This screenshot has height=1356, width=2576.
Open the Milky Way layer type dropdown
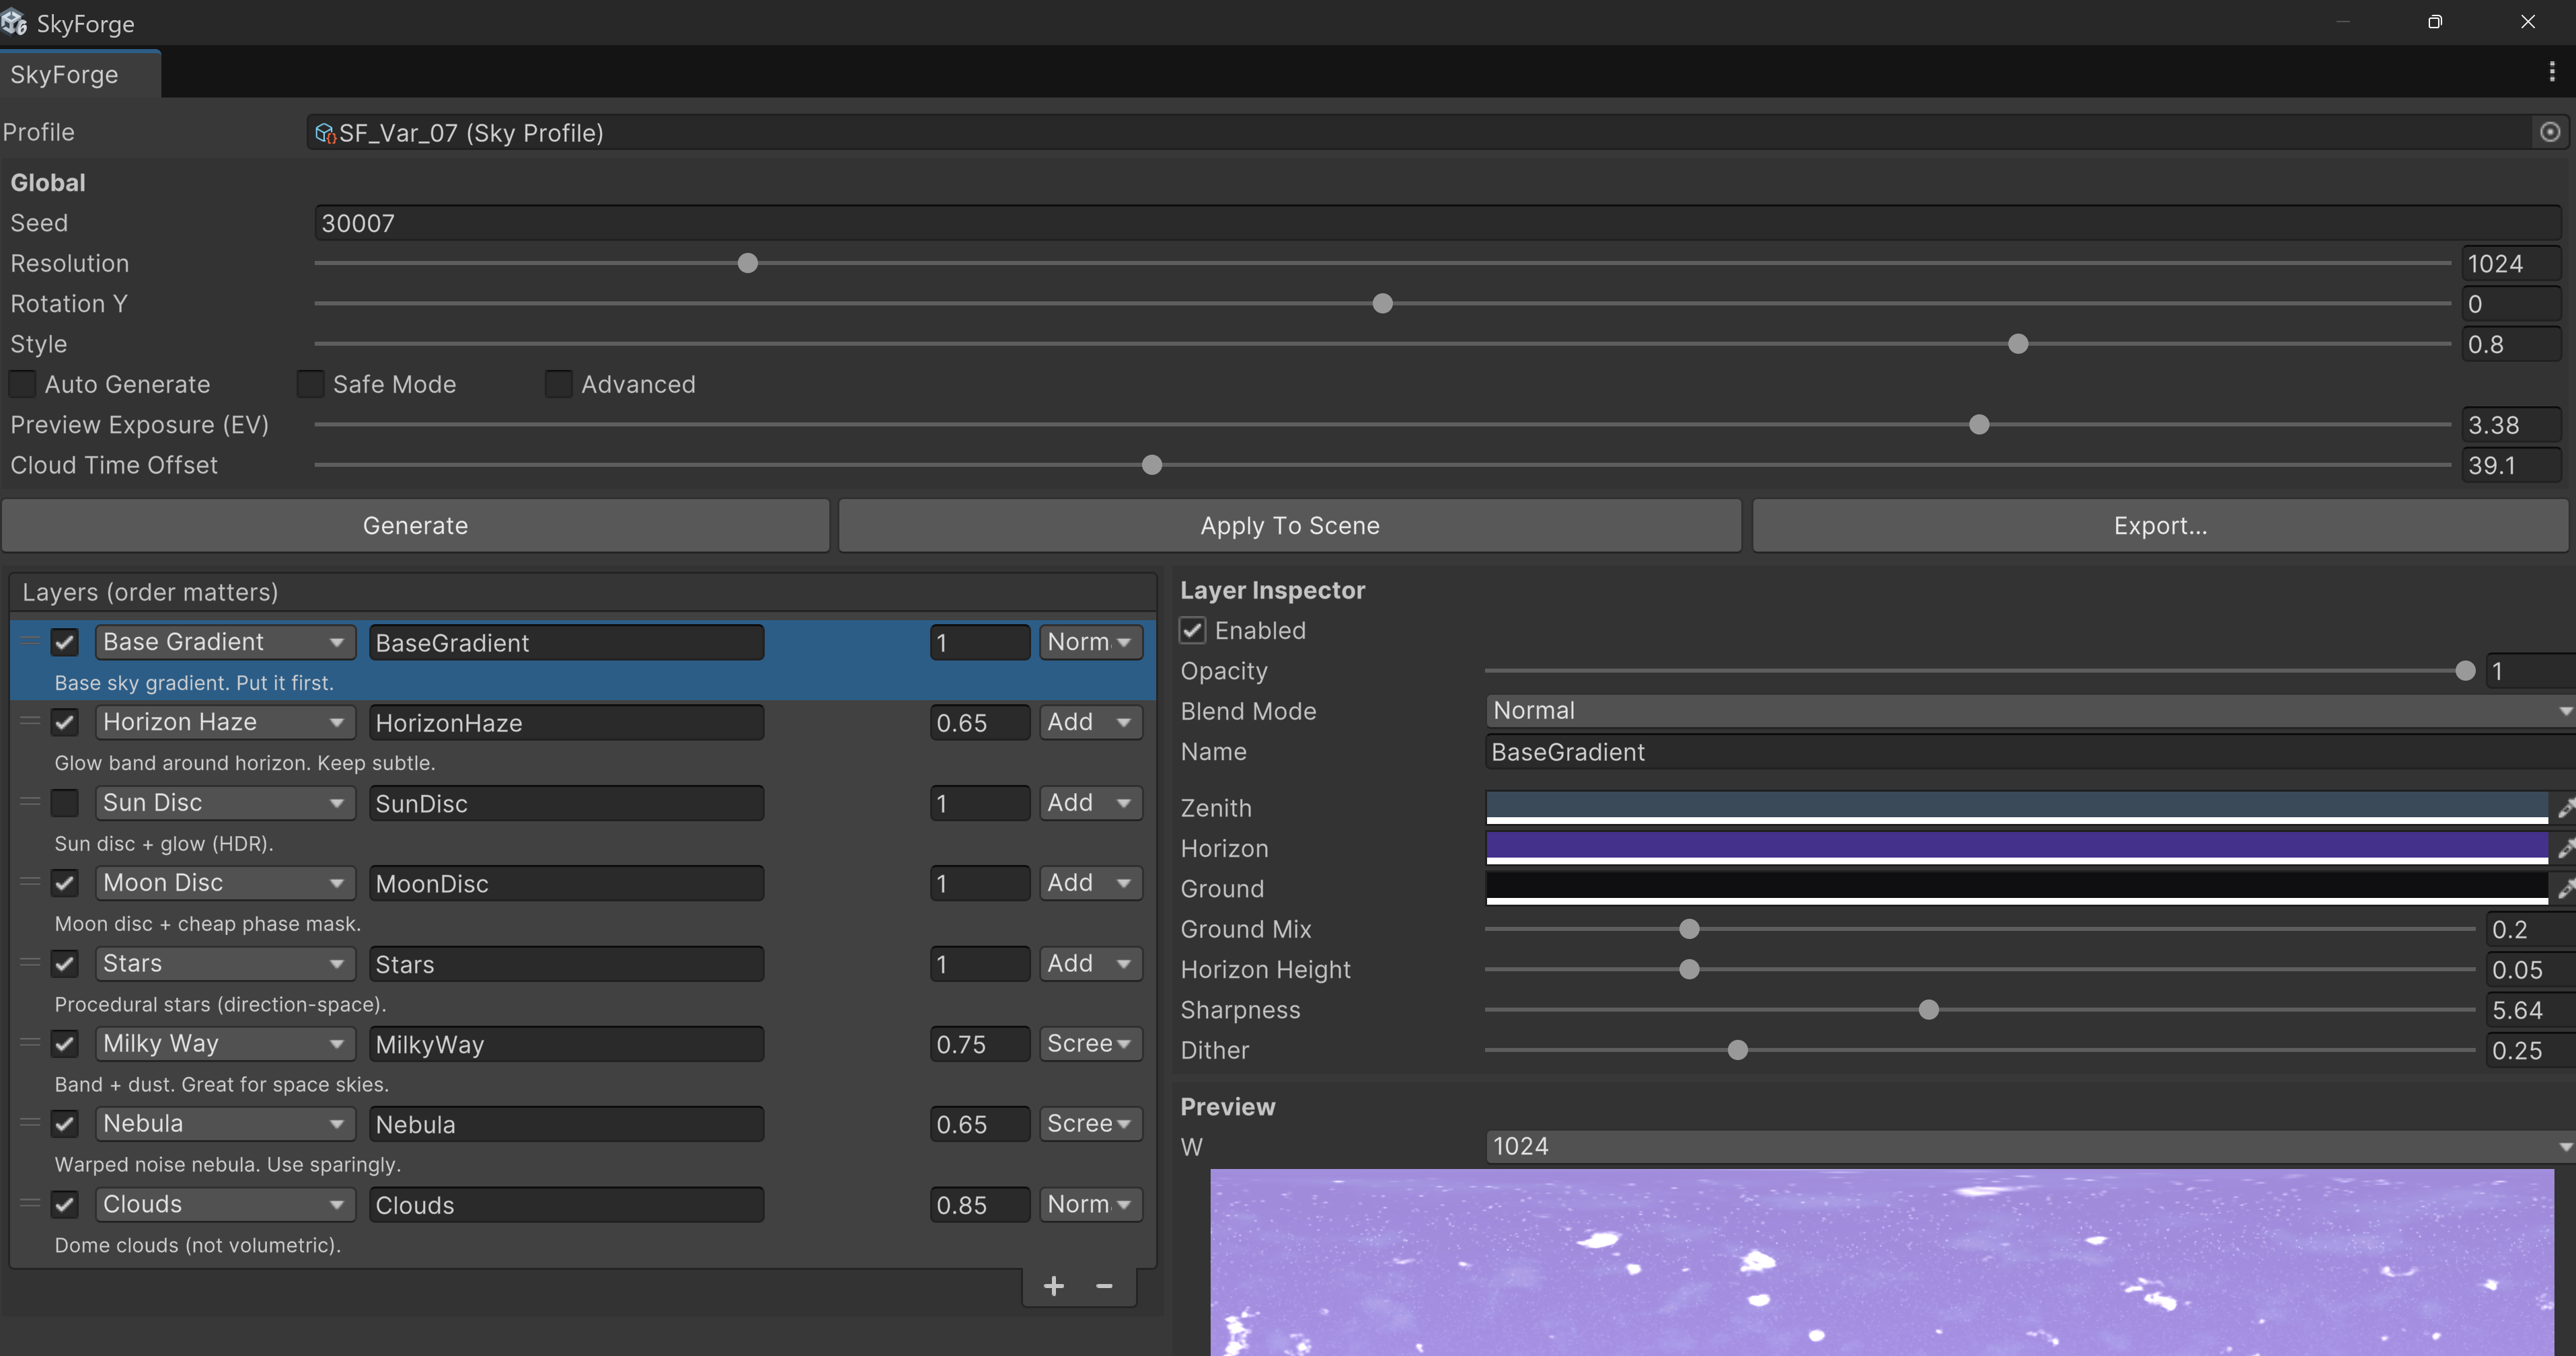[x=225, y=1044]
